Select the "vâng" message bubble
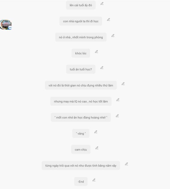Image resolution: width=170 pixels, height=189 pixels. tap(81, 133)
